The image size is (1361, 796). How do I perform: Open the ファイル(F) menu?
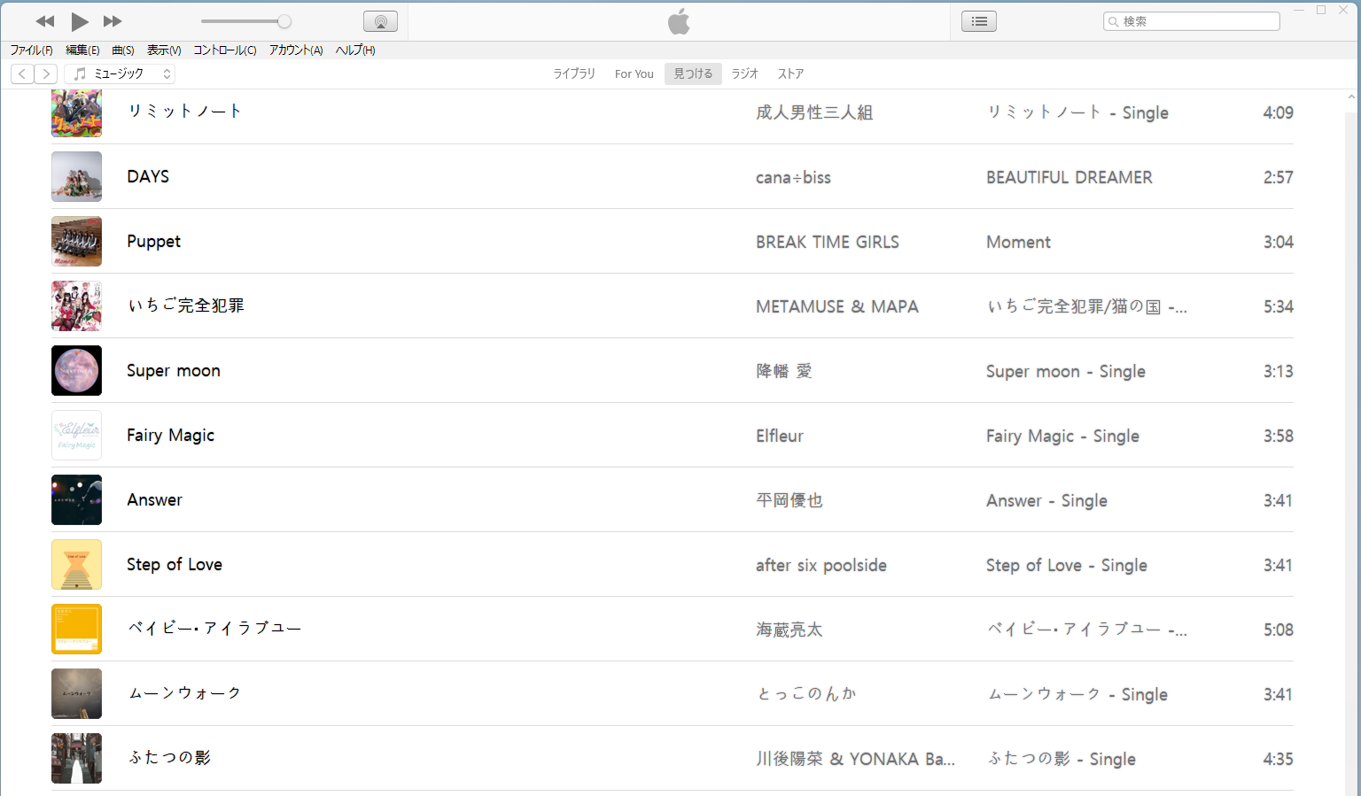point(31,50)
